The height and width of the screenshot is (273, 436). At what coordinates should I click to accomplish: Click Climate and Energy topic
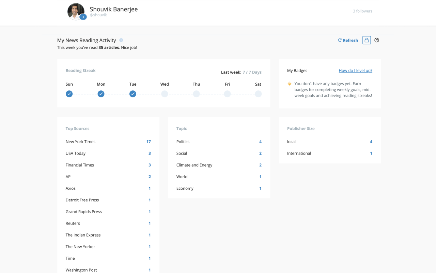pyautogui.click(x=194, y=165)
